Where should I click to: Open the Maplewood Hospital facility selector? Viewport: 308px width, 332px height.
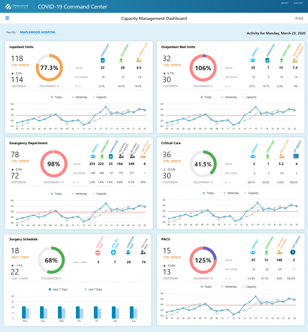pos(38,32)
